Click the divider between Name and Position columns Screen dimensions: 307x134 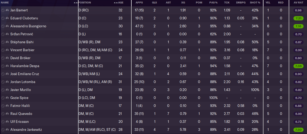(x=78, y=3)
